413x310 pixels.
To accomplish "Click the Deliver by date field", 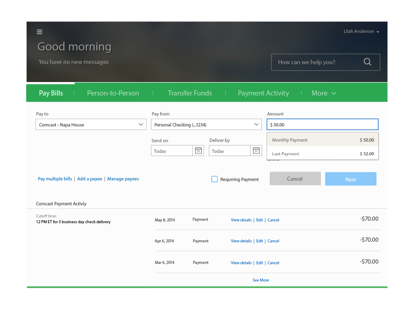I will pyautogui.click(x=229, y=151).
